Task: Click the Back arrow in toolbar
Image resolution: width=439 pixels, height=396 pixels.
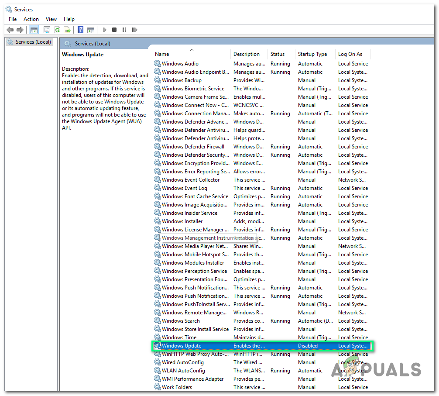Action: point(10,30)
